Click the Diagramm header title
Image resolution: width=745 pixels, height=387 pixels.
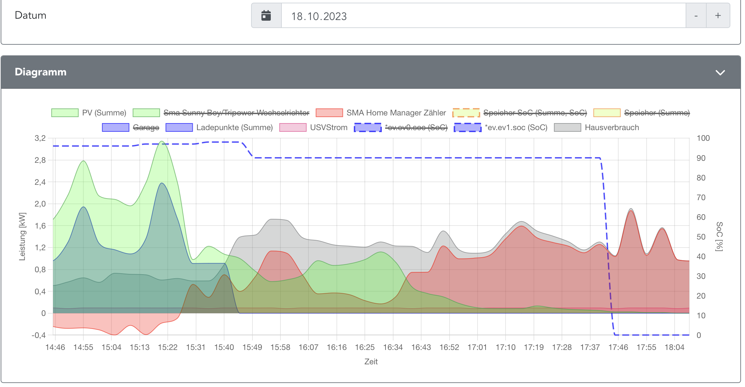coord(41,72)
